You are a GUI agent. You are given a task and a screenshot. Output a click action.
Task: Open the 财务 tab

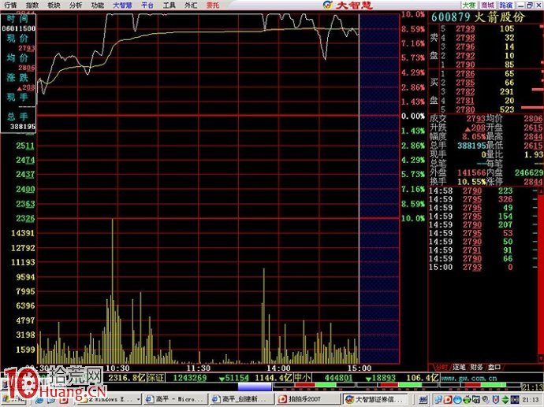[x=478, y=367]
